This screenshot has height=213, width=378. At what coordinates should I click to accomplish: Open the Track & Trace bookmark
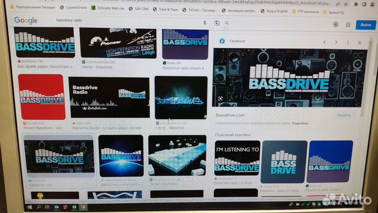165,9
